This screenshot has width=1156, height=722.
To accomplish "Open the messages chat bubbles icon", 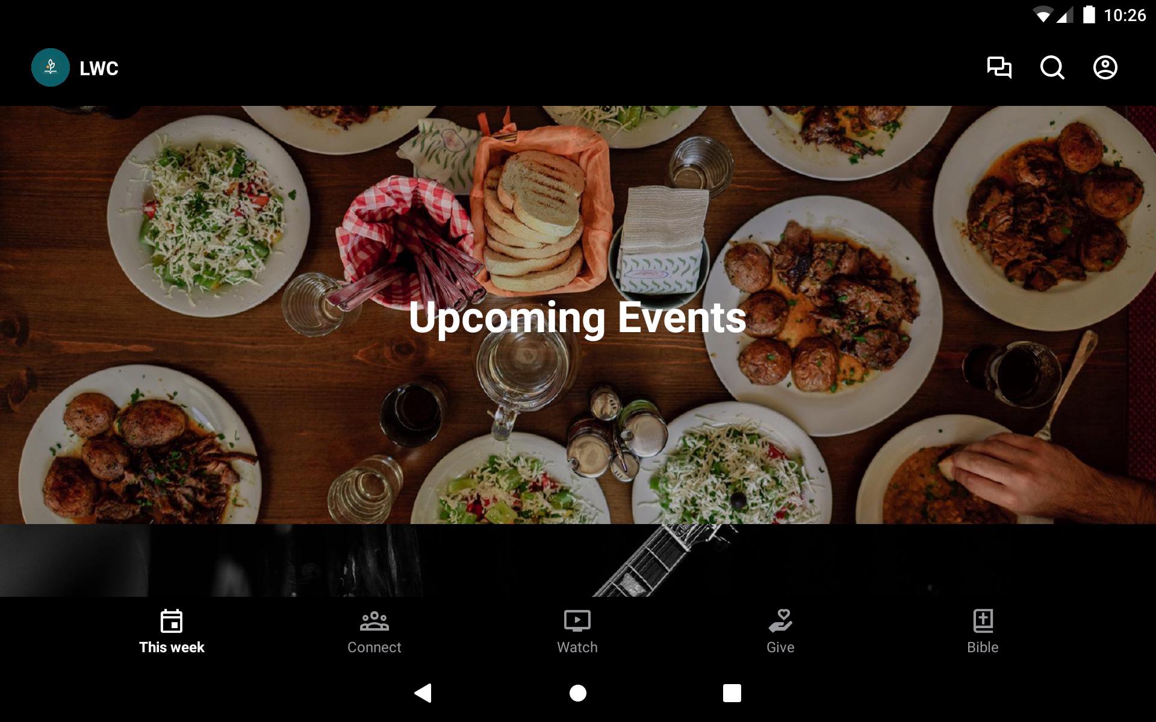I will [999, 67].
